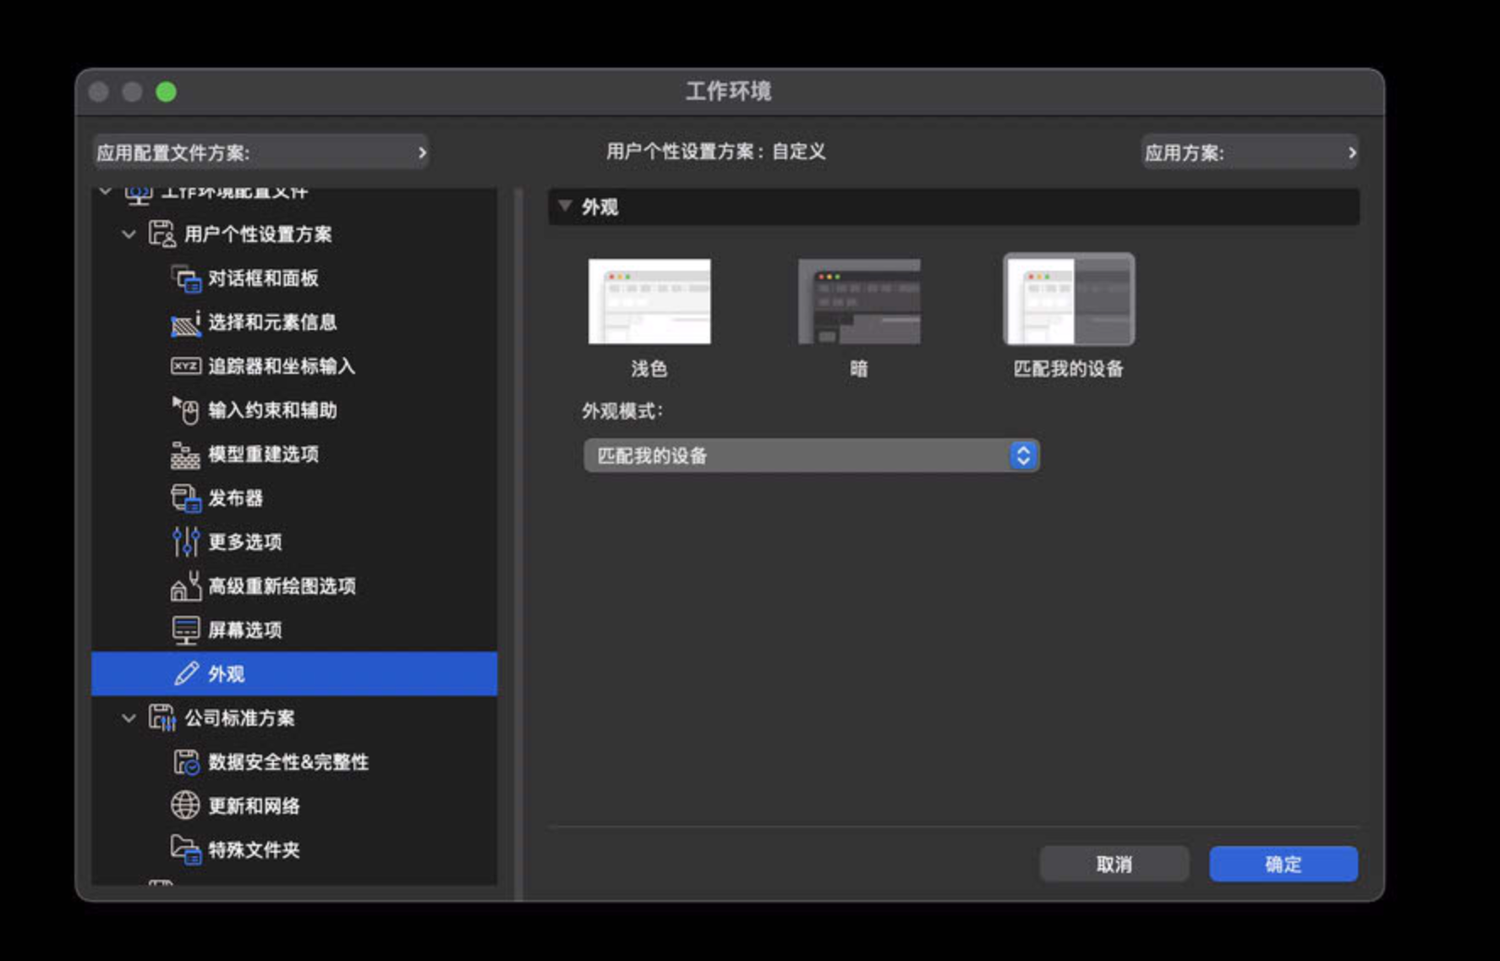The height and width of the screenshot is (961, 1500).
Task: Select 屏幕选项 in the tree
Action: (x=294, y=630)
